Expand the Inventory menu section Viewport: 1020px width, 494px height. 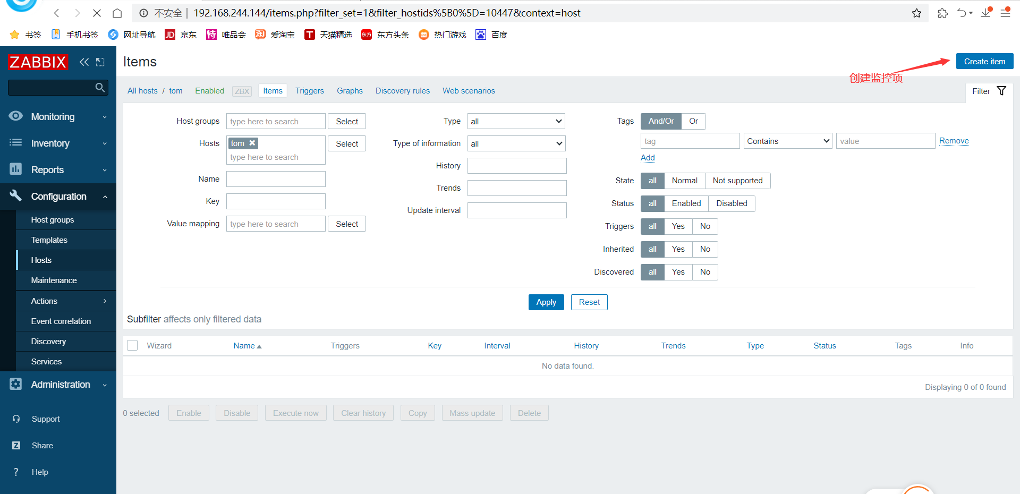tap(58, 143)
